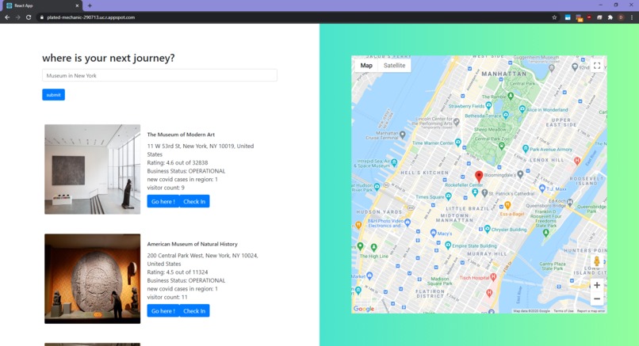Click the Park Avenue Armory marker

pyautogui.click(x=526, y=149)
